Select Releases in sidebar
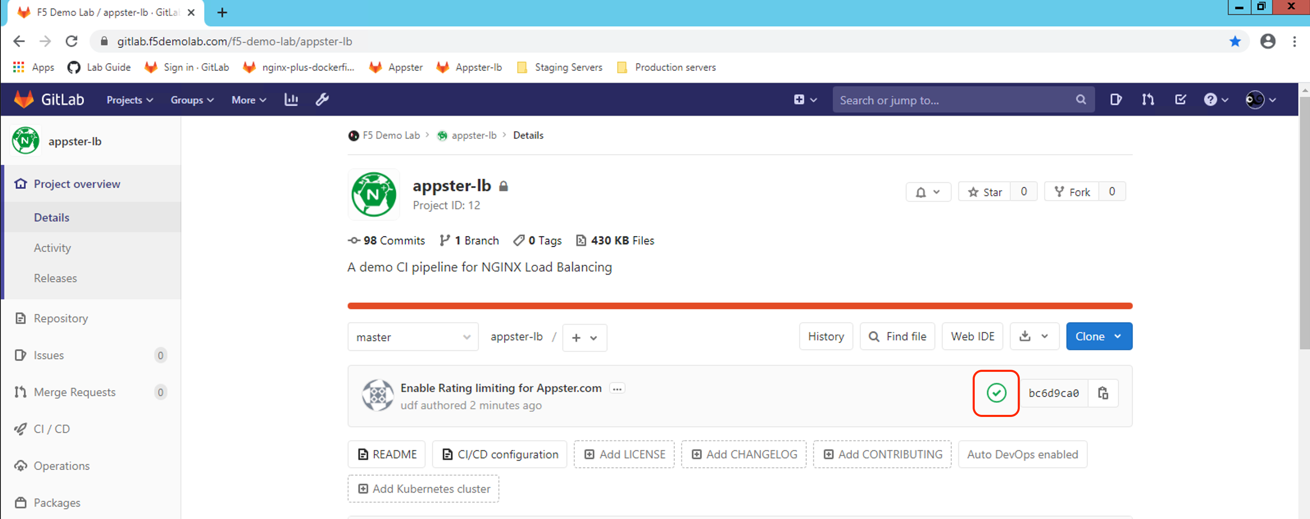The width and height of the screenshot is (1310, 519). [55, 278]
